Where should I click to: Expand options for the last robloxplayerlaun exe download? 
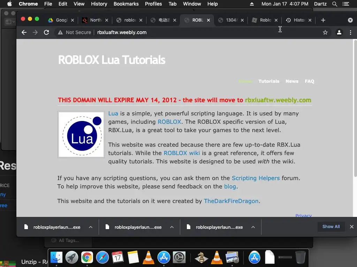coord(253,227)
